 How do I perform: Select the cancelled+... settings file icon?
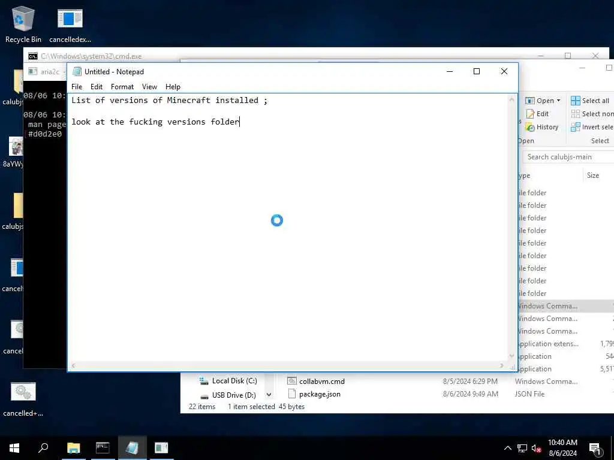tap(23, 399)
